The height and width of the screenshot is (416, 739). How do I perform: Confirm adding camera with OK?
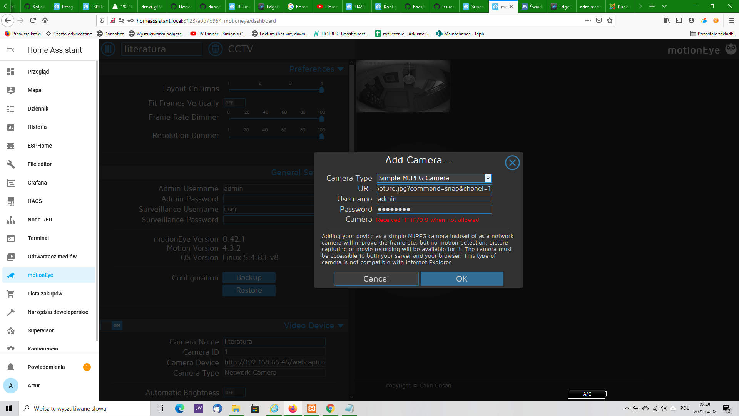pyautogui.click(x=461, y=278)
